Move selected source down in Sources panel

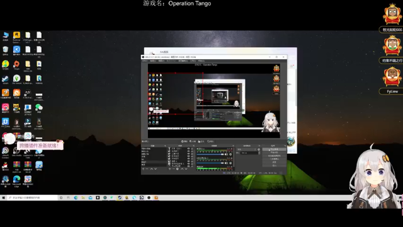[x=186, y=169]
